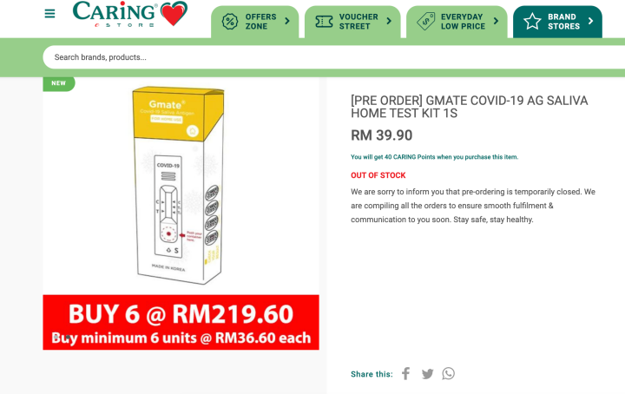
Task: Click the ticket icon on Voucher Street
Action: click(324, 22)
